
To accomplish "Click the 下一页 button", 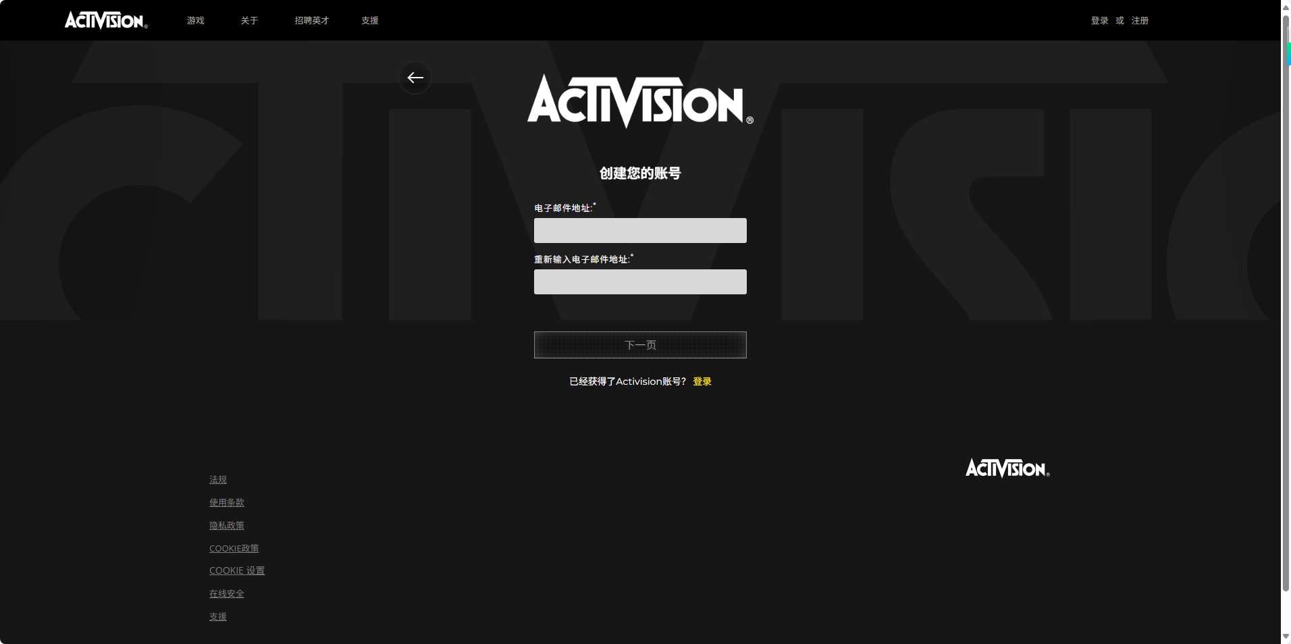I will click(640, 345).
